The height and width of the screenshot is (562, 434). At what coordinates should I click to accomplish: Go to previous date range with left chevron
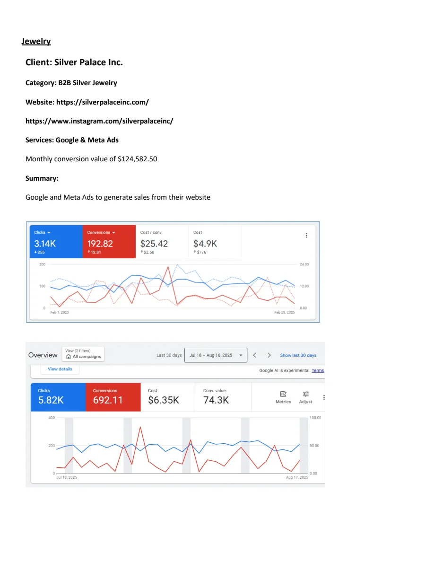(x=255, y=355)
